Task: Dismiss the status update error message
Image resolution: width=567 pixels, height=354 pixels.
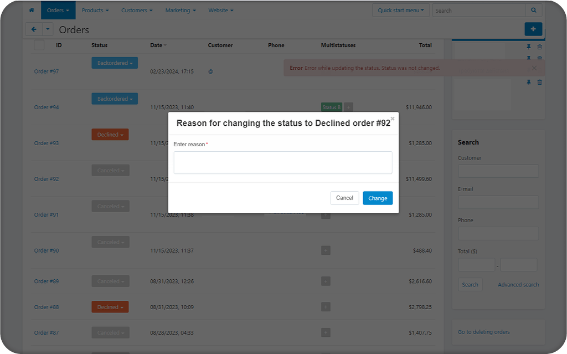Action: [x=534, y=68]
